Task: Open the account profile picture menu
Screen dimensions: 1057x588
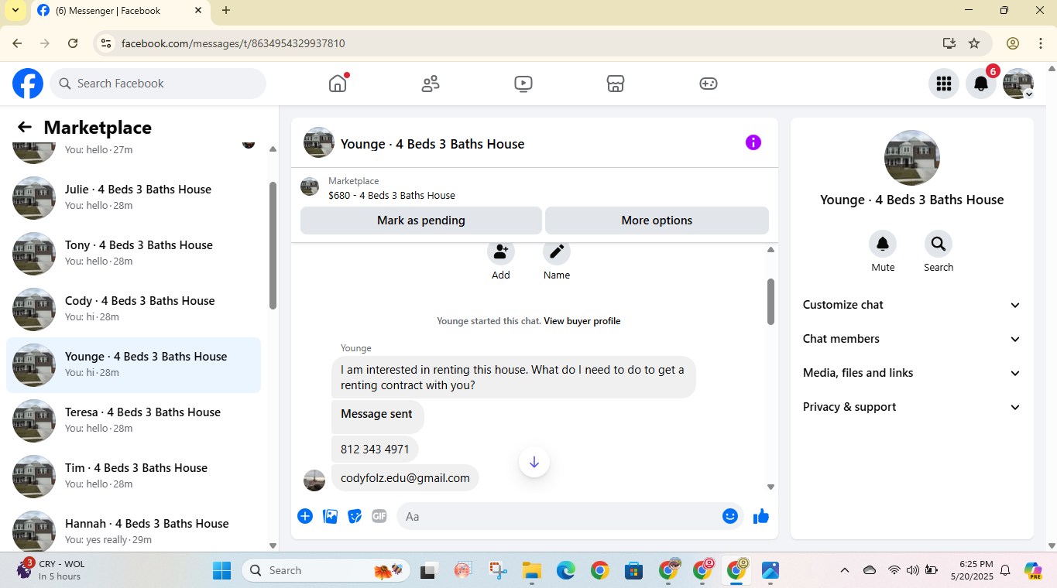Action: (x=1018, y=84)
